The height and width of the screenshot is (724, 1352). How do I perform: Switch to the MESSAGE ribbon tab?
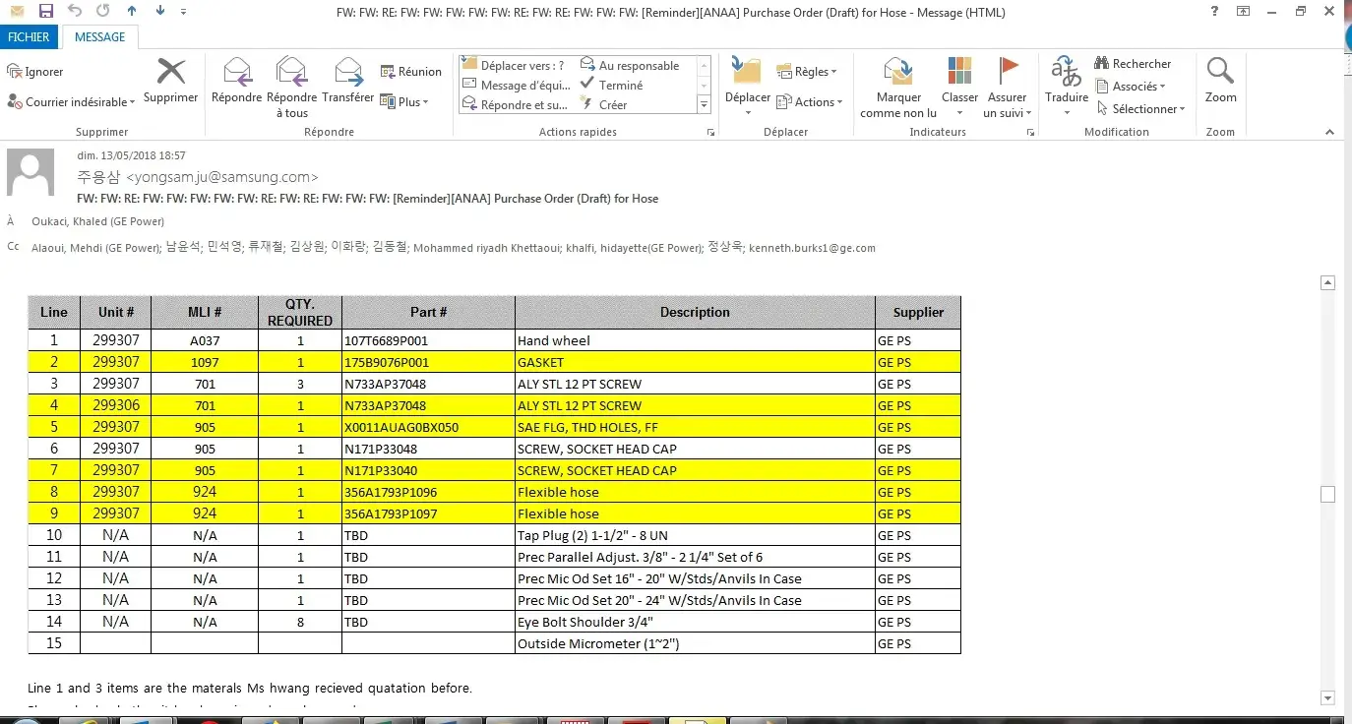click(x=99, y=37)
